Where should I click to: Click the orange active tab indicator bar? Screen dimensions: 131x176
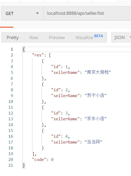pyautogui.click(x=7, y=27)
